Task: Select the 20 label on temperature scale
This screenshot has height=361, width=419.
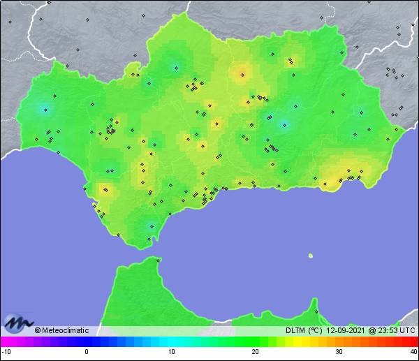Action: click(x=256, y=351)
